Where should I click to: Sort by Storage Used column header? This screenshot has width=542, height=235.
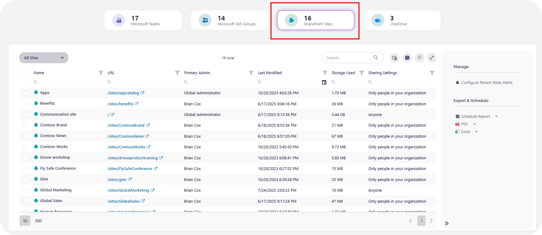343,73
